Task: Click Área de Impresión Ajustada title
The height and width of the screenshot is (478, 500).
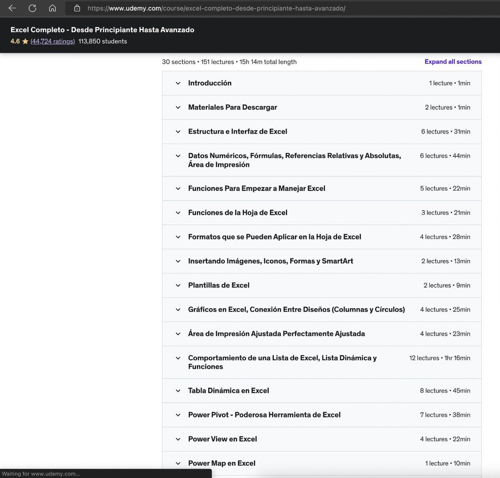Action: click(x=276, y=334)
